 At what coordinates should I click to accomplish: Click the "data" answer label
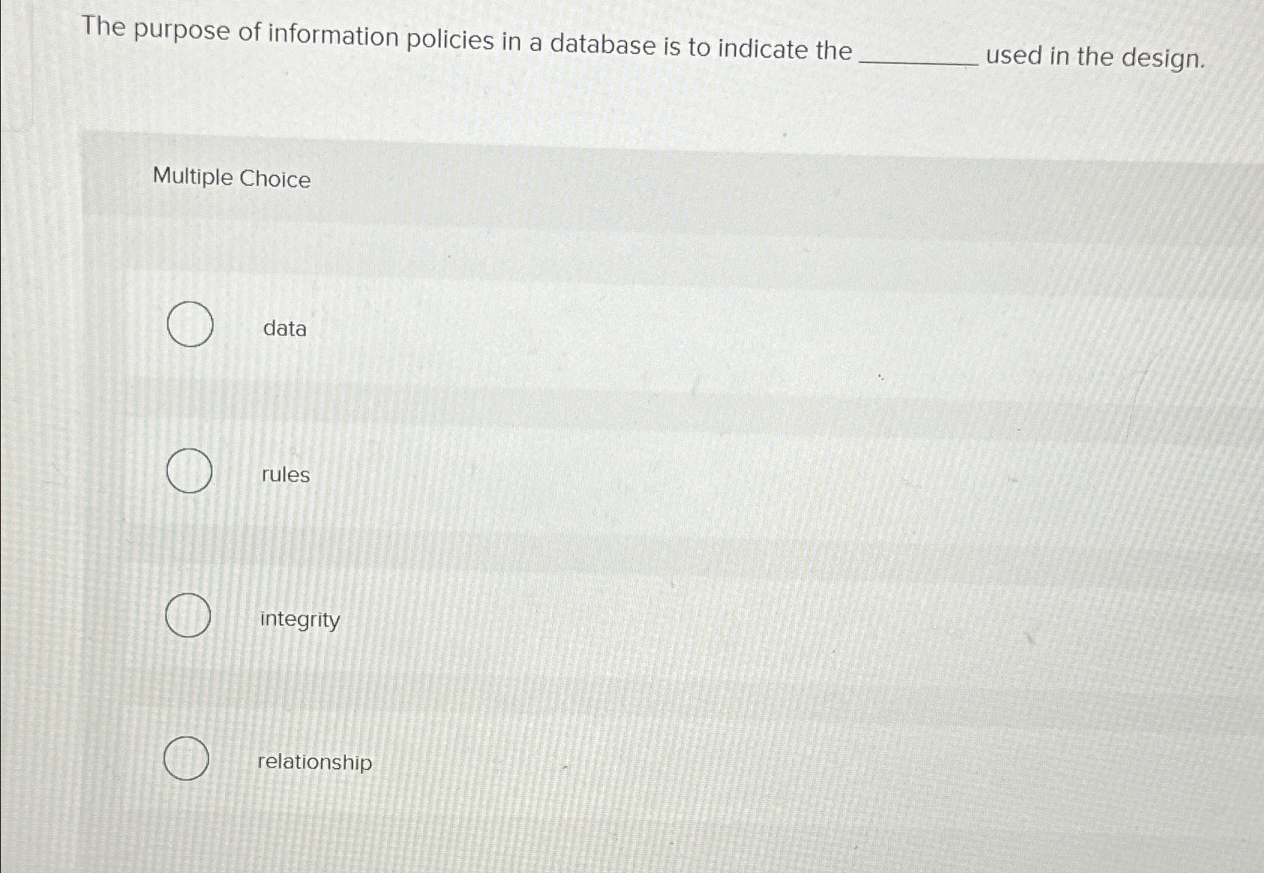(284, 328)
